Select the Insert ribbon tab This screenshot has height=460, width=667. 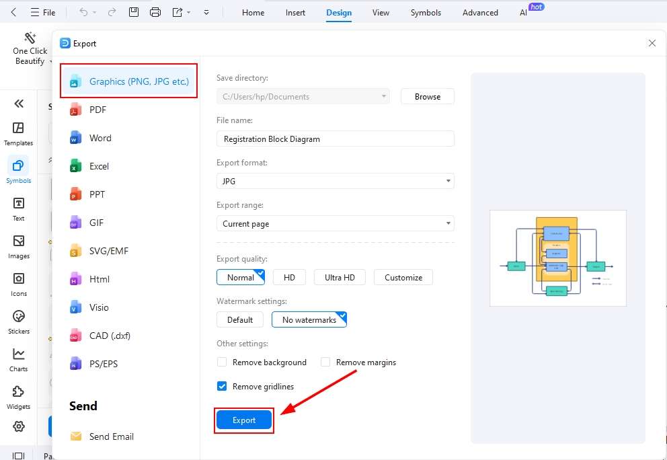295,12
